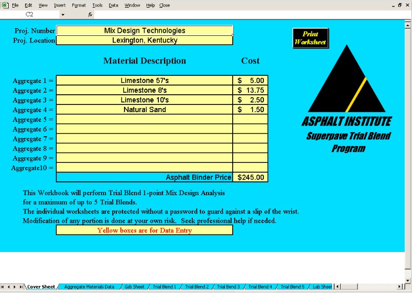Jump to first sheet tab arrow

coord(4,287)
